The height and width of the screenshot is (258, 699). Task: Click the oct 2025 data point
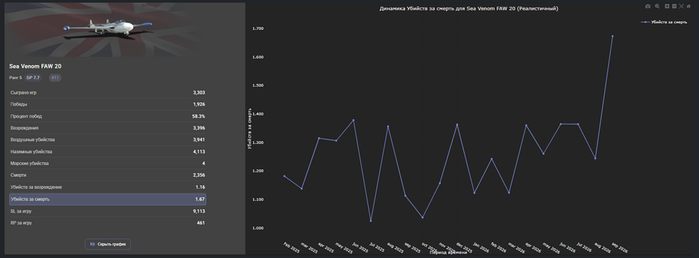423,217
